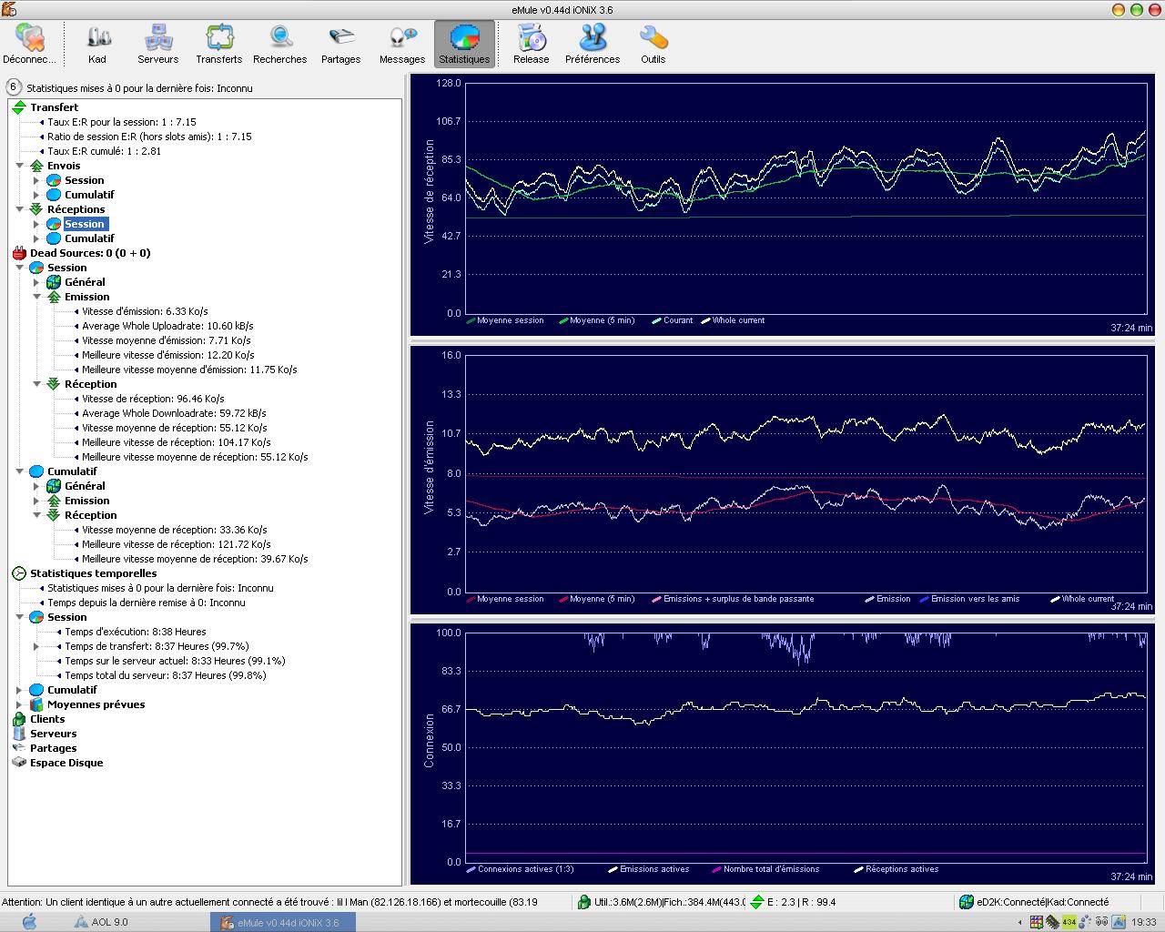This screenshot has height=932, width=1165.
Task: Expand Général under Dead Sources Session
Action: 37,282
